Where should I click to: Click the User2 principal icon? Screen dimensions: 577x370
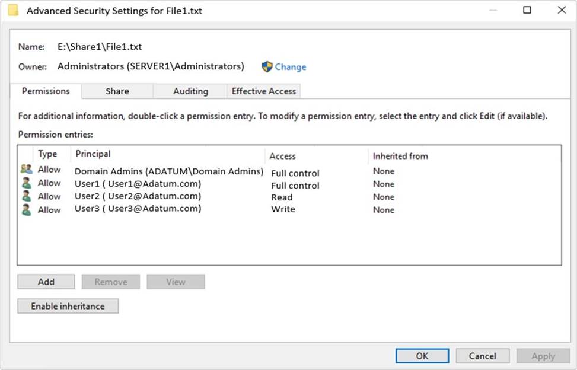click(x=26, y=196)
